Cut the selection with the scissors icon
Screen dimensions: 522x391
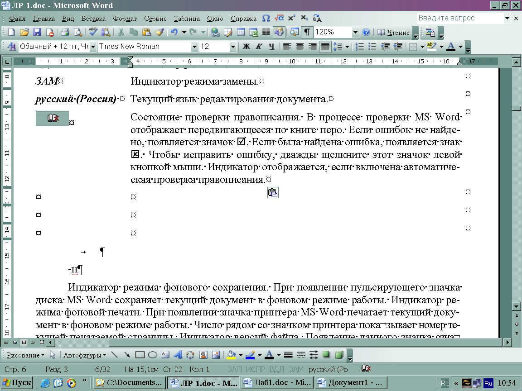[x=121, y=32]
